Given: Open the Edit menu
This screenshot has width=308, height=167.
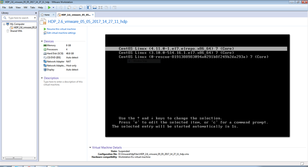Looking at the screenshot, I should 10,7.
